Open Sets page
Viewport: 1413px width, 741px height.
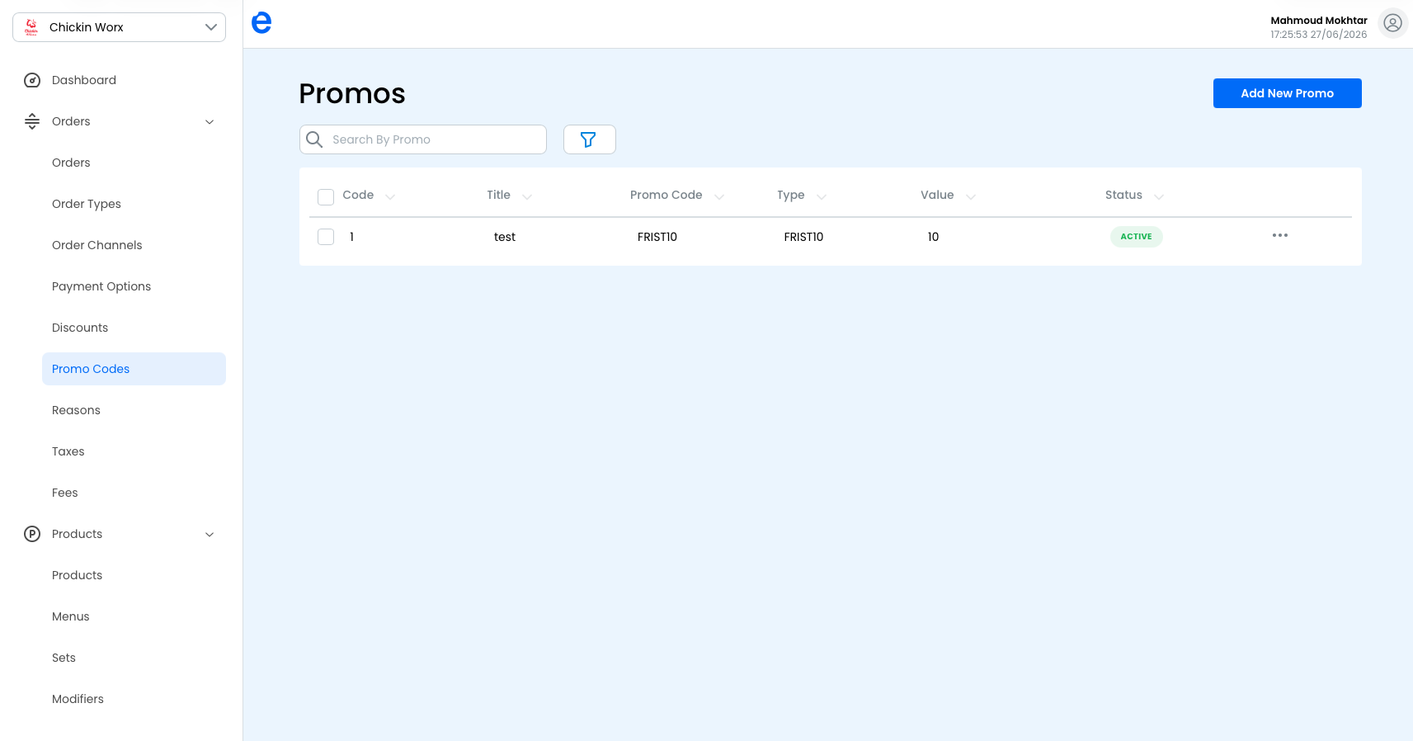point(64,658)
